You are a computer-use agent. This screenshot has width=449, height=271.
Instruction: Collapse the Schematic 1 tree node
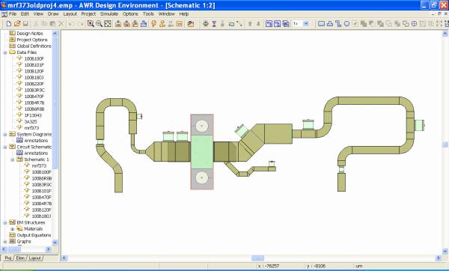tap(12, 159)
